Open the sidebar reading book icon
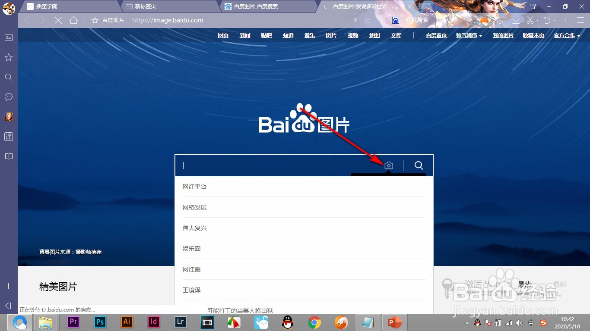Image resolution: width=590 pixels, height=331 pixels. click(9, 156)
